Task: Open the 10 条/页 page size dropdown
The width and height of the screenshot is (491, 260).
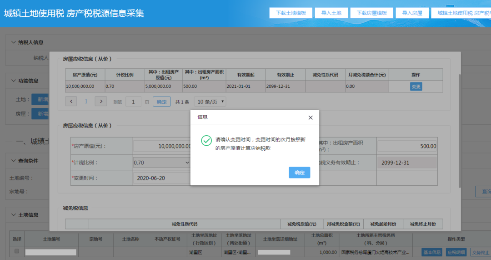Action: tap(210, 102)
